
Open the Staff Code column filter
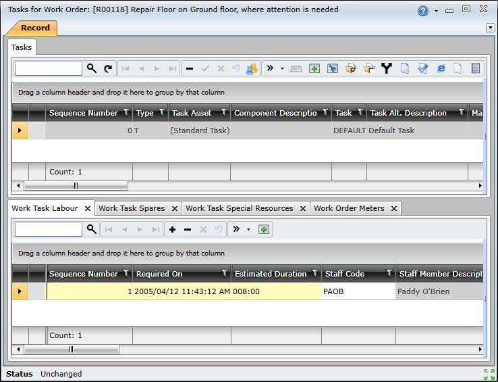tap(389, 274)
